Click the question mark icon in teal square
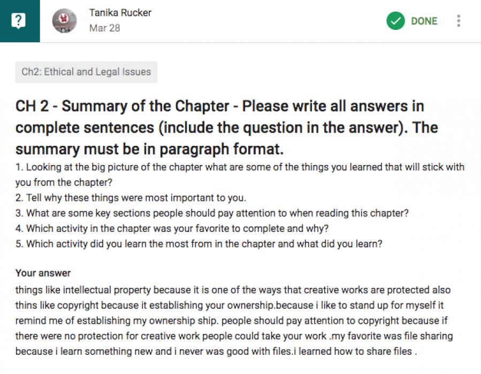The height and width of the screenshot is (374, 481). [19, 21]
